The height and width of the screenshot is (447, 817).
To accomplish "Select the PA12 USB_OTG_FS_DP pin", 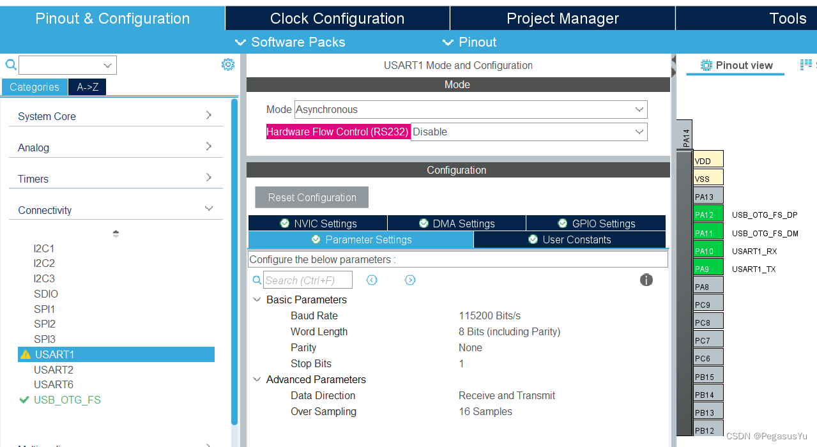I will (708, 215).
